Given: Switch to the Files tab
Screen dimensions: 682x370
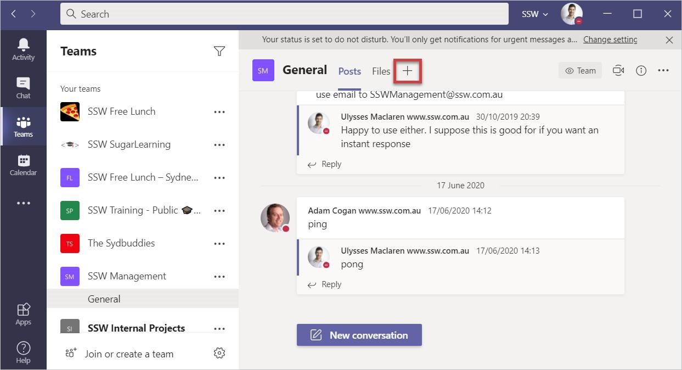Looking at the screenshot, I should 381,71.
